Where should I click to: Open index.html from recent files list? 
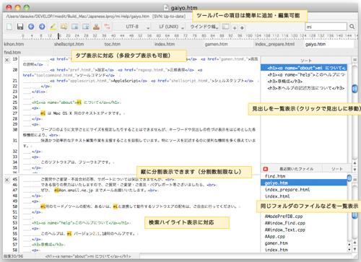(x=304, y=196)
